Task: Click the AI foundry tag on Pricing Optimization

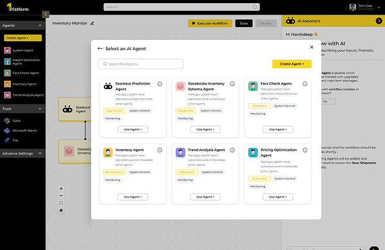Action: (259, 179)
